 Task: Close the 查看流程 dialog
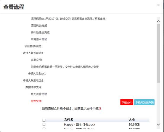pyautogui.click(x=158, y=5)
